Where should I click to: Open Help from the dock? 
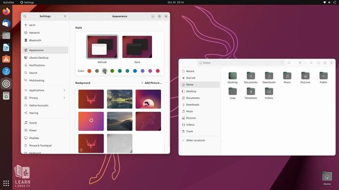[6, 71]
